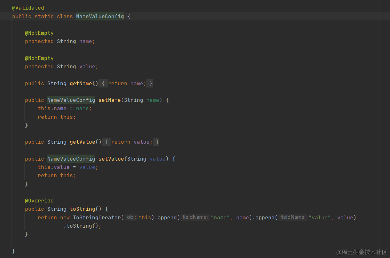Click the @Validated annotation
Image resolution: width=390 pixels, height=258 pixels.
coord(28,8)
